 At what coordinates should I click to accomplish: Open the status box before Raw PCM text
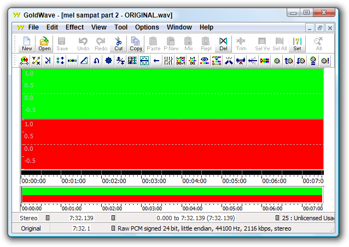[113, 228]
